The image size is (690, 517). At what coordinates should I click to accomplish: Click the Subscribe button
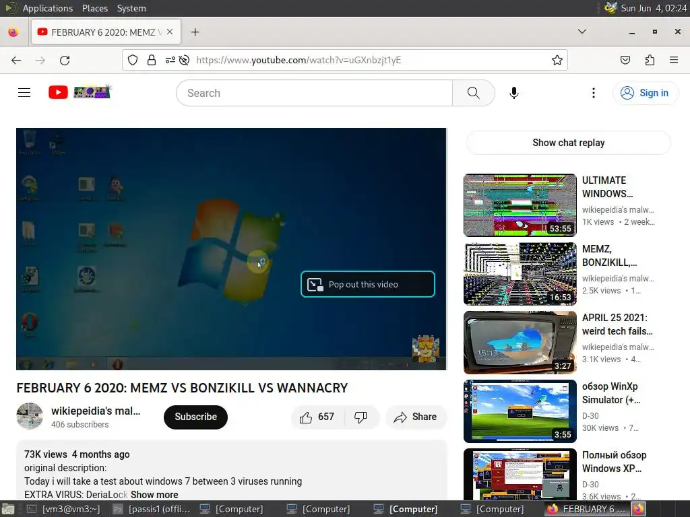196,417
